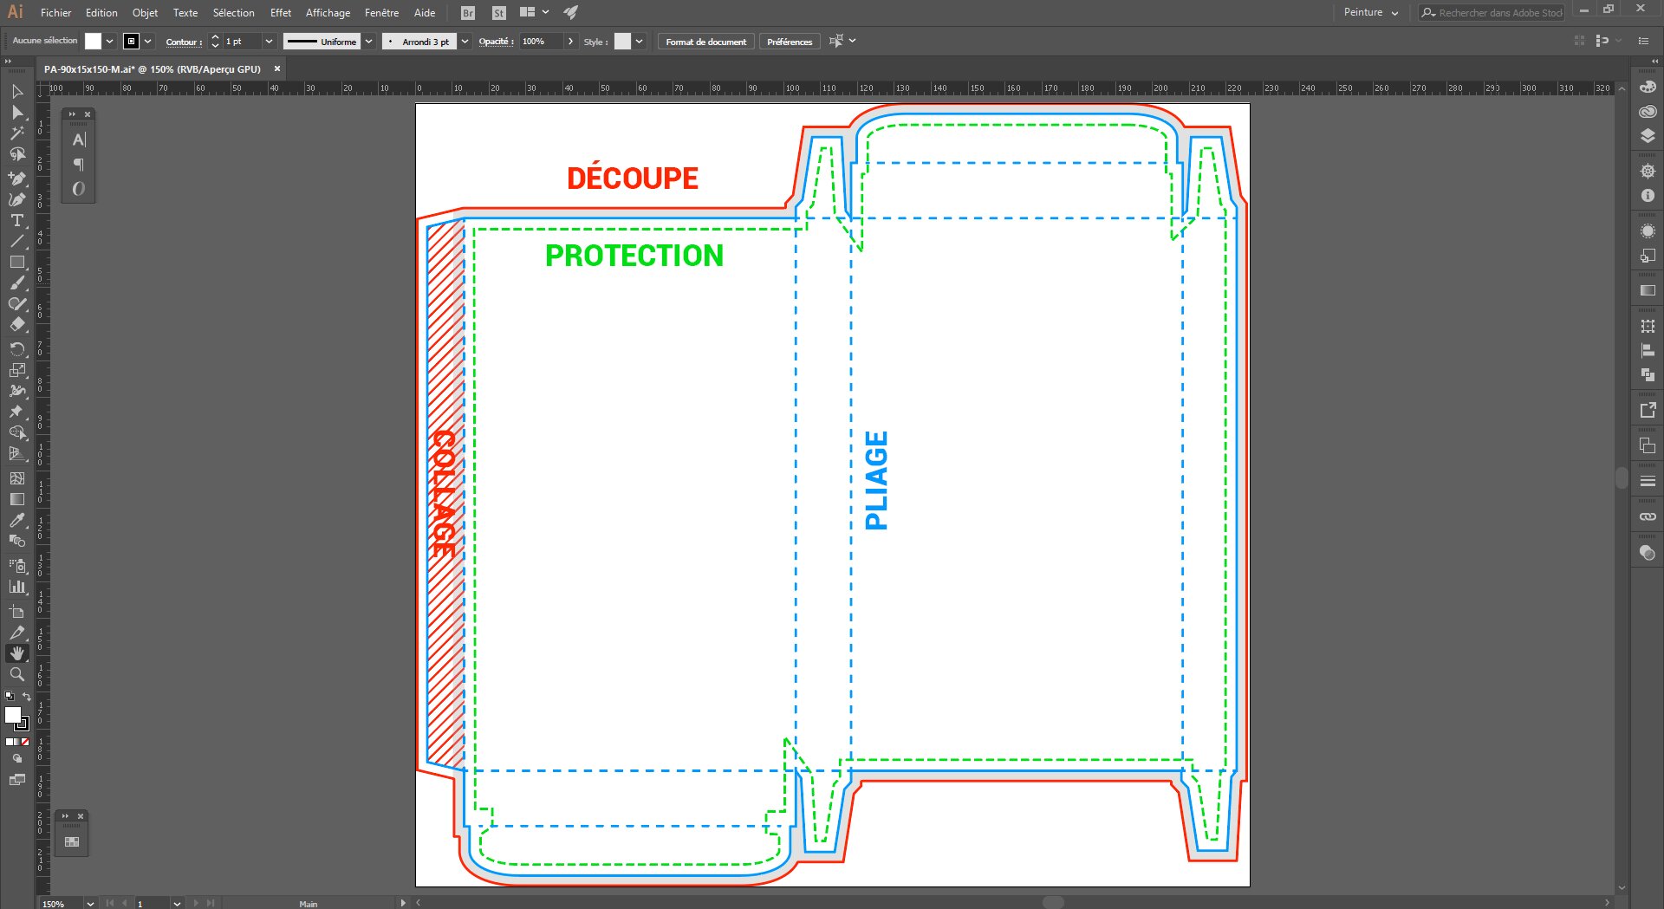Viewport: 1664px width, 909px height.
Task: Select the Pen tool
Action: pos(16,179)
